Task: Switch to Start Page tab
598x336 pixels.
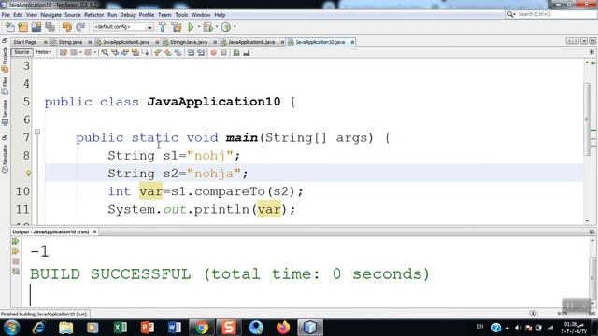Action: (x=25, y=42)
